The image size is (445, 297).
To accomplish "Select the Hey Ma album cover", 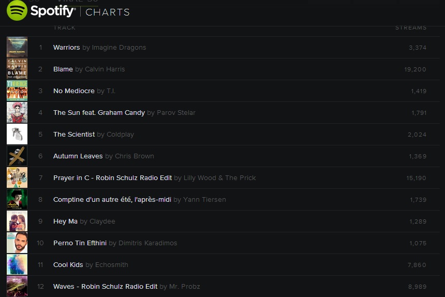I will tap(17, 221).
